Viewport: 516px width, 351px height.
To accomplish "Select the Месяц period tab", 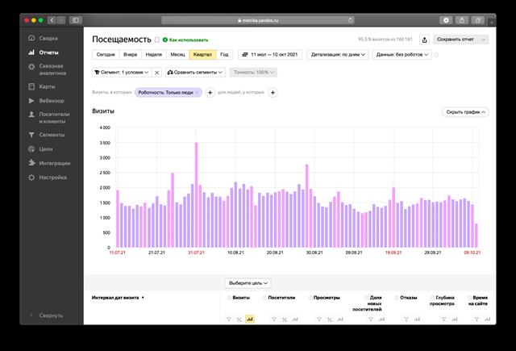I will click(177, 55).
